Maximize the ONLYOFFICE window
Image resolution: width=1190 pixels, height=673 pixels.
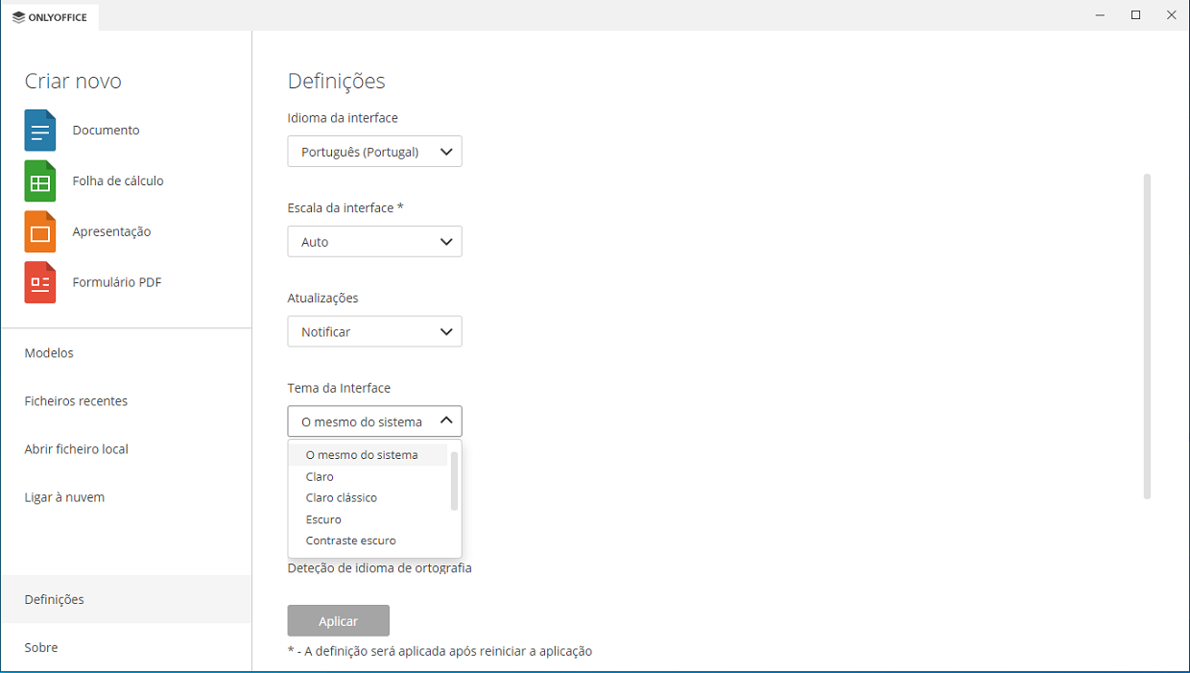pos(1135,15)
